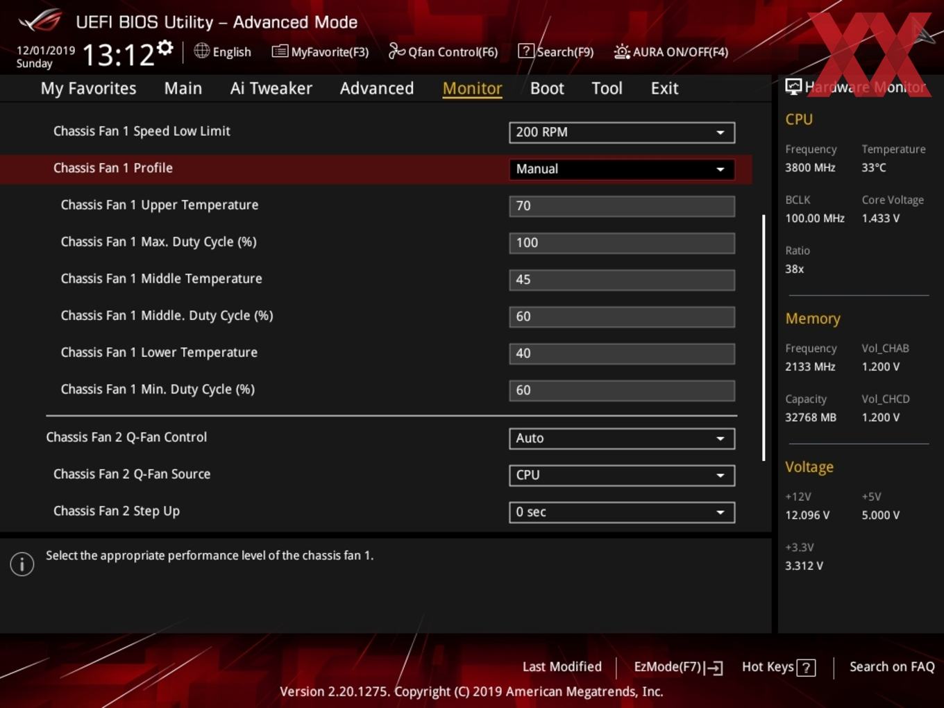
Task: Open Hot Keys help
Action: (778, 667)
